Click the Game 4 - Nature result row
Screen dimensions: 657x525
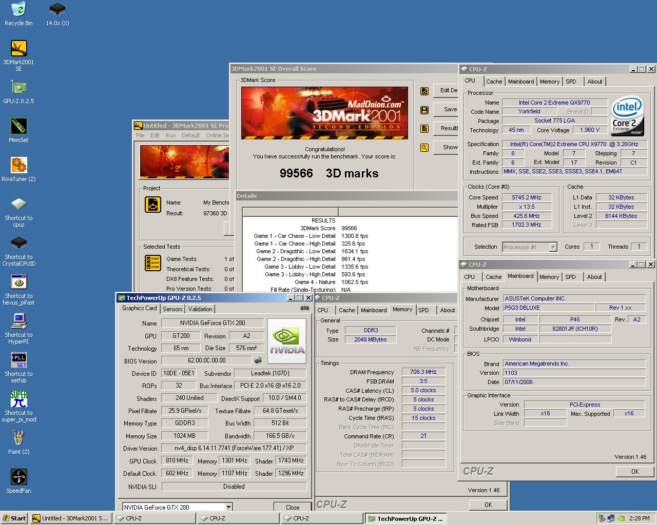pos(332,282)
